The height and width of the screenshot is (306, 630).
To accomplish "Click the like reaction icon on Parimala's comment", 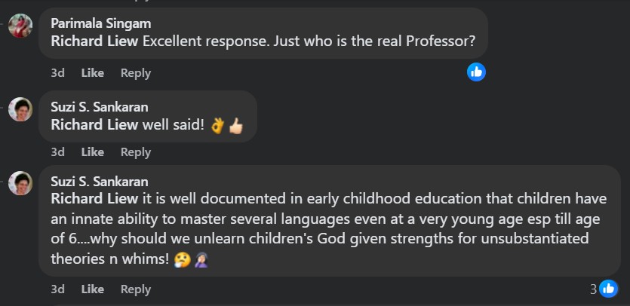I will tap(476, 72).
